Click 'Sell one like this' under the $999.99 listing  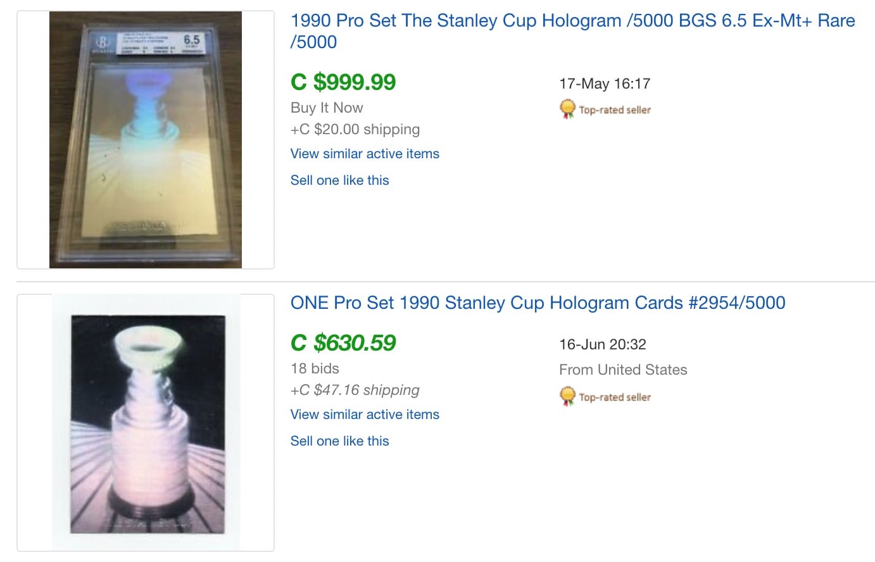tap(339, 180)
